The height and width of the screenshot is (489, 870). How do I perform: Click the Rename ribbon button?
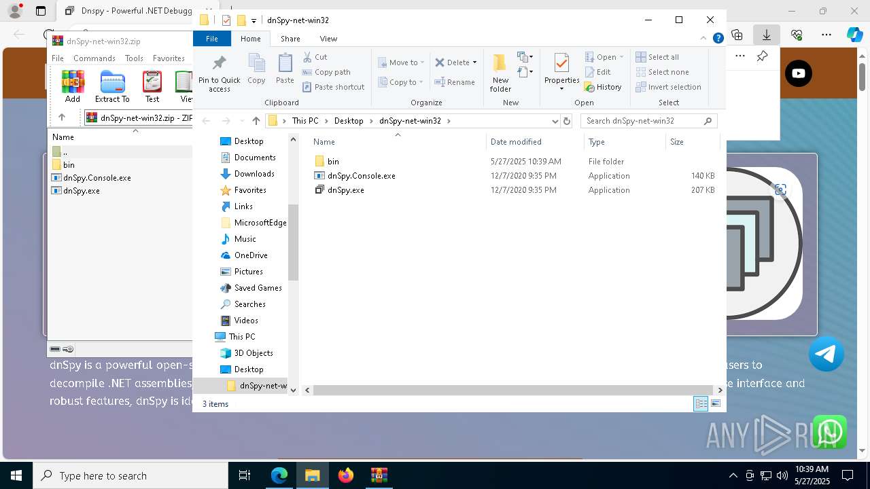point(455,82)
